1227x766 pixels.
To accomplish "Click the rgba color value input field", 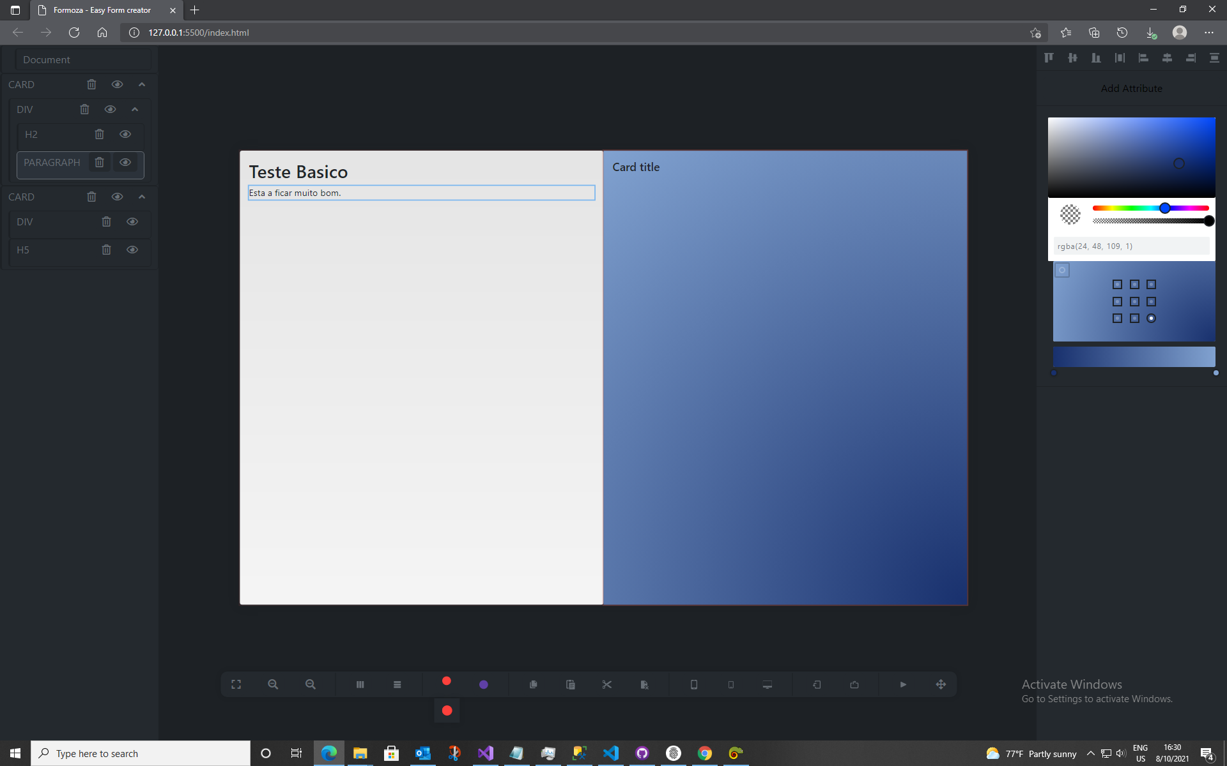I will [x=1131, y=246].
